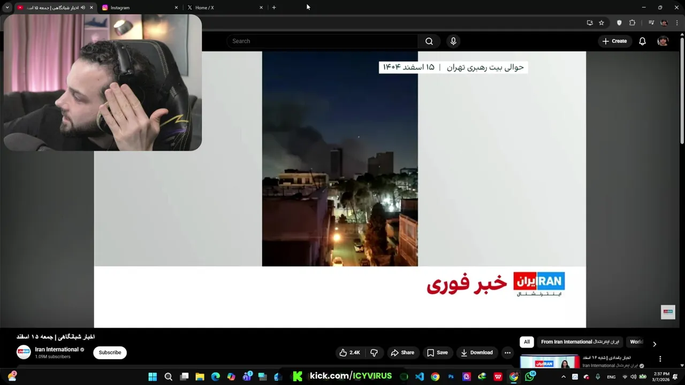Open Visual Studio Code from taskbar
685x385 pixels.
click(420, 376)
